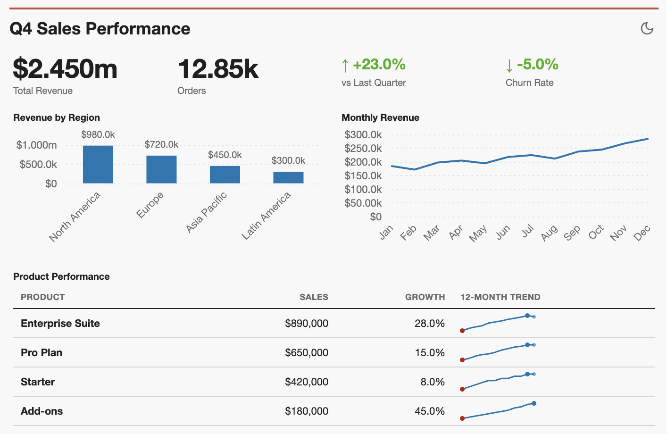Select the Pro Plan trend line peak marker
667x434 pixels.
527,345
